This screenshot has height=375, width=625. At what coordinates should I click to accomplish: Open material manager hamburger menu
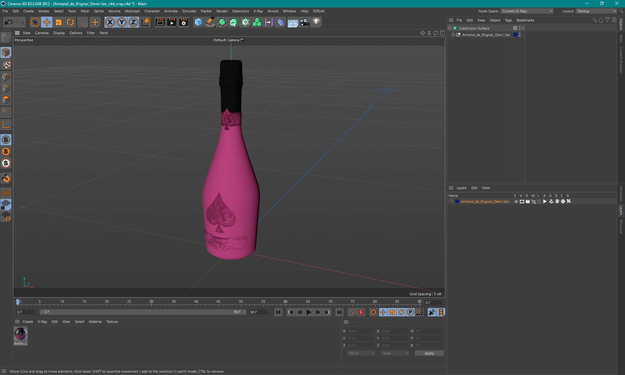(x=17, y=322)
